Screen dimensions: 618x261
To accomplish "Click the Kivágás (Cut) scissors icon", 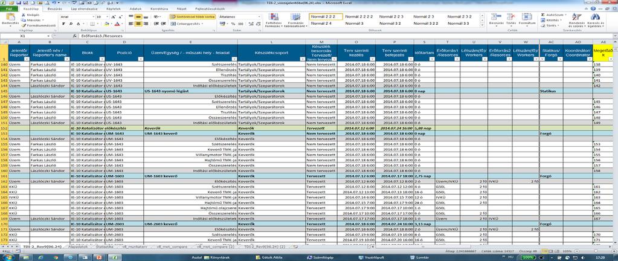I will (x=23, y=14).
